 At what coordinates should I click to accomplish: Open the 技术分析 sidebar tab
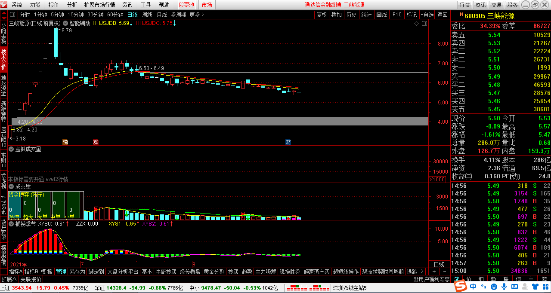pos(4,60)
